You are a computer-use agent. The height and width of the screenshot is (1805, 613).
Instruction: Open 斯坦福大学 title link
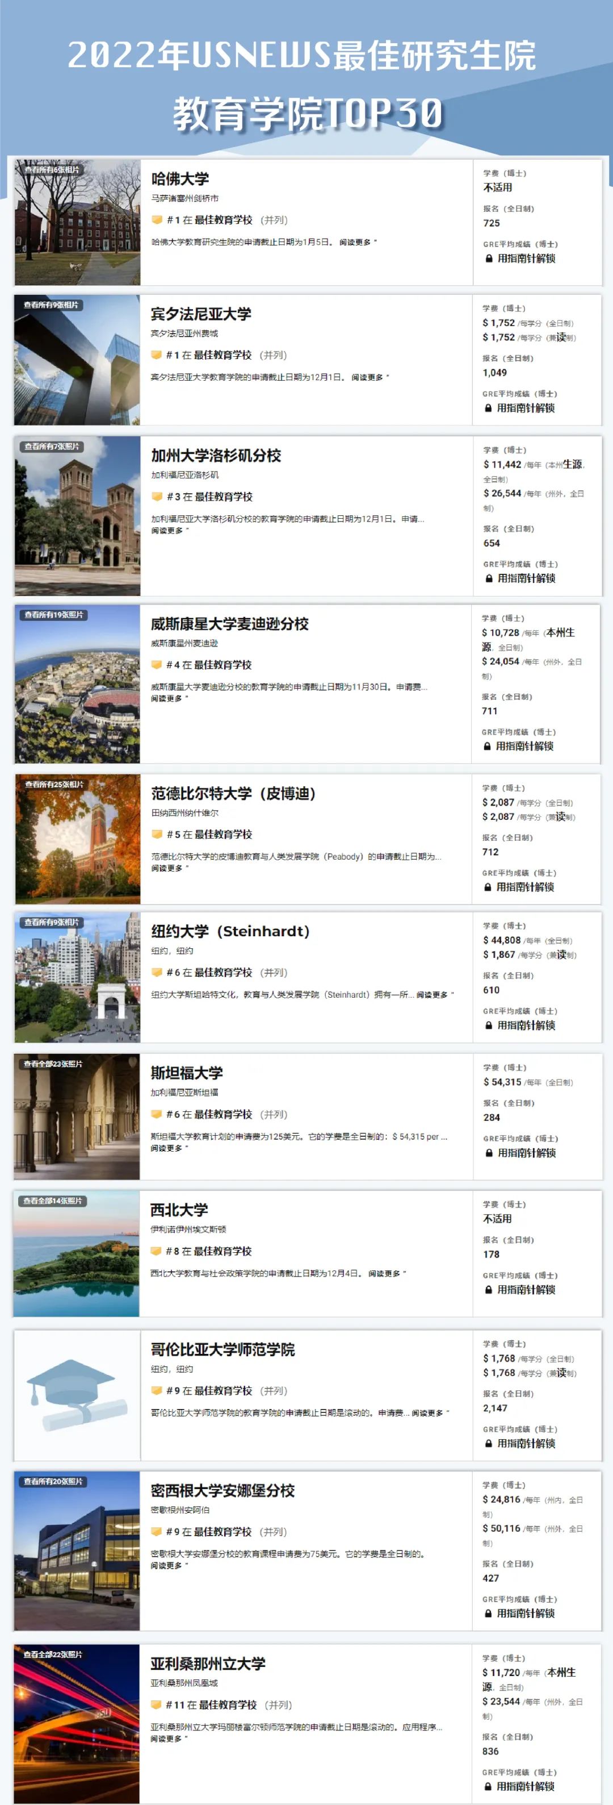tap(187, 1073)
